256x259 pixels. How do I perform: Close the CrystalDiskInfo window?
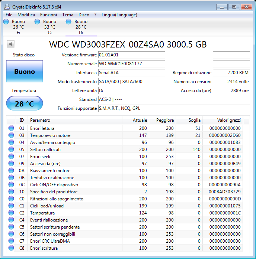click(x=247, y=7)
